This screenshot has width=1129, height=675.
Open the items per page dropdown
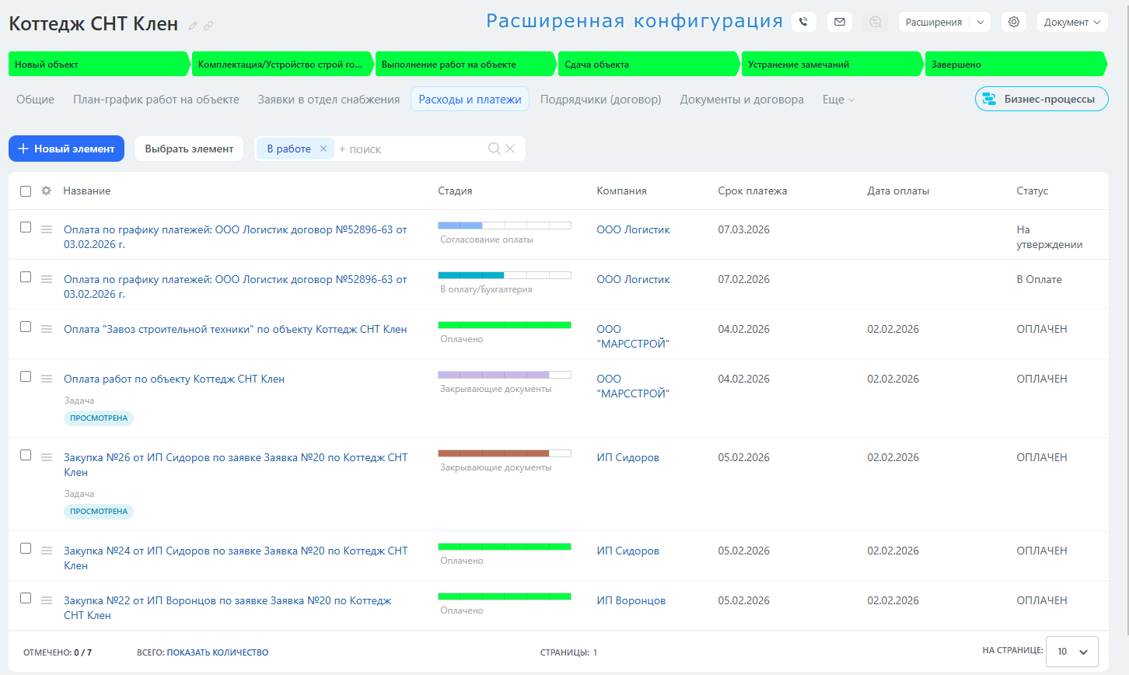1071,652
